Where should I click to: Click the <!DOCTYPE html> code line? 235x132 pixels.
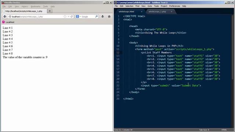coord(134,16)
